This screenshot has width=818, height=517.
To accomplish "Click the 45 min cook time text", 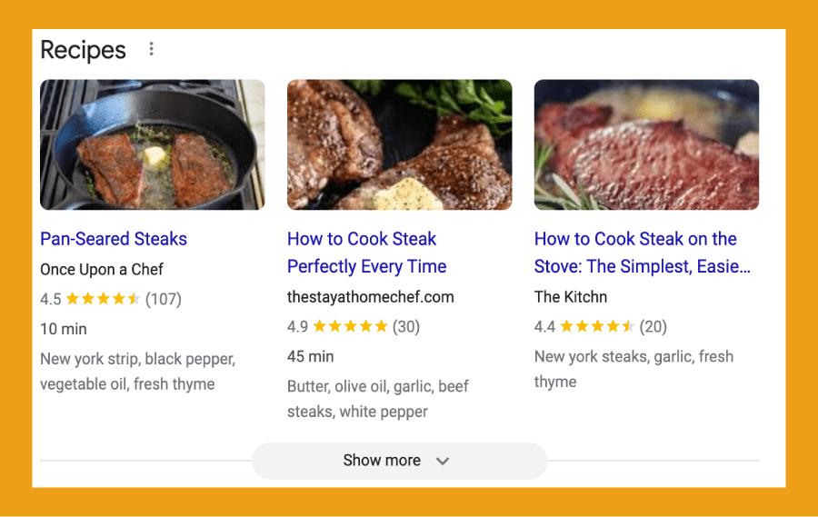I will coord(310,356).
